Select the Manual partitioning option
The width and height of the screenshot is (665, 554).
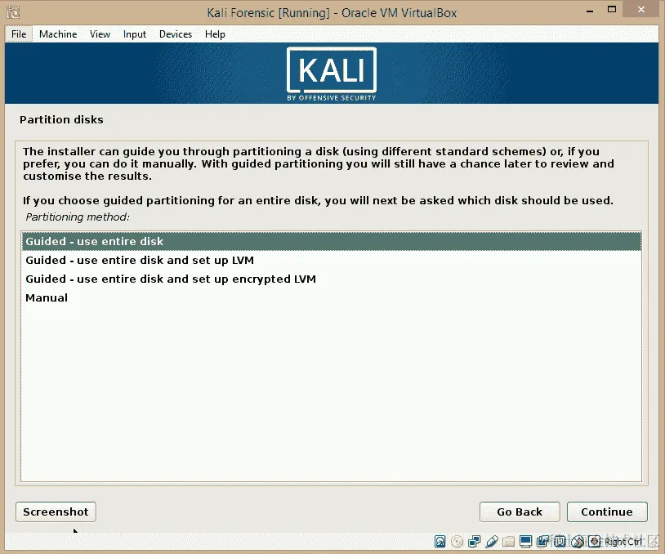click(x=331, y=297)
